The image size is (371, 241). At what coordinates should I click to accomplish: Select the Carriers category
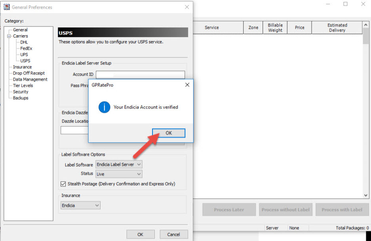pyautogui.click(x=20, y=36)
